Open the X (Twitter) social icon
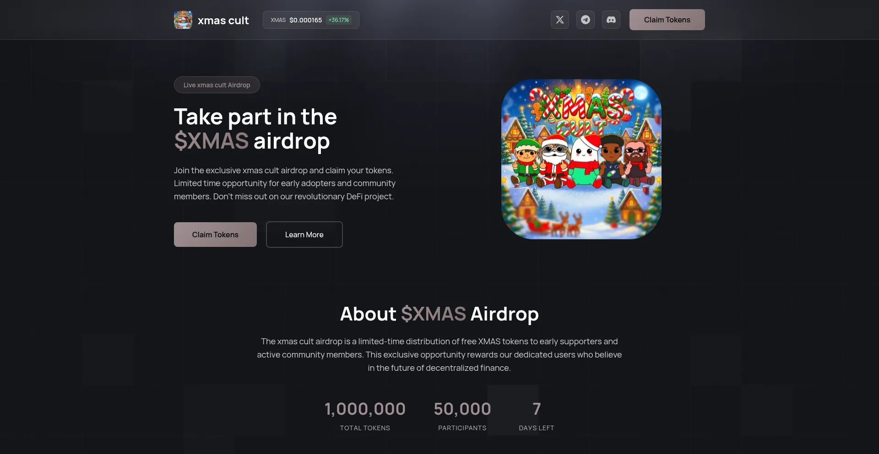The image size is (879, 454). (559, 20)
